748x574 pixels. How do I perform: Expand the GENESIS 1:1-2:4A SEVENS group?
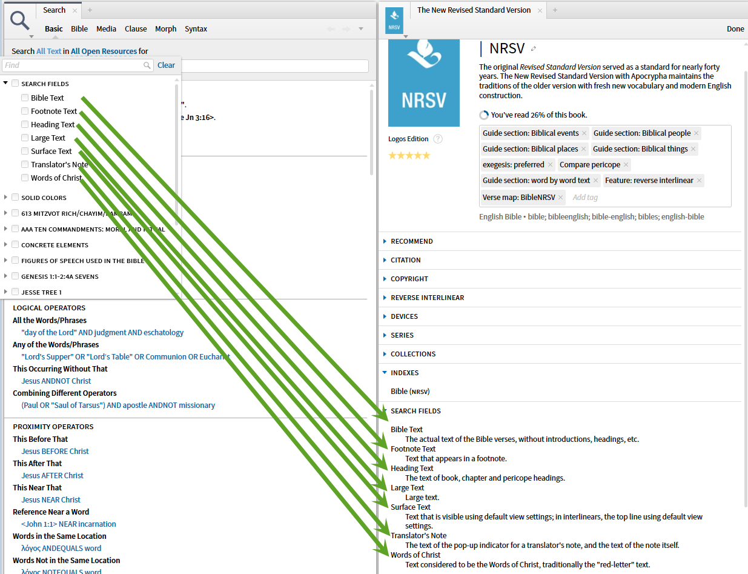pos(5,276)
